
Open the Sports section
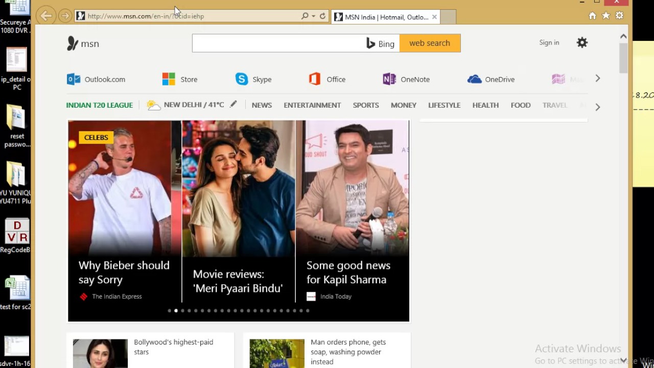366,105
